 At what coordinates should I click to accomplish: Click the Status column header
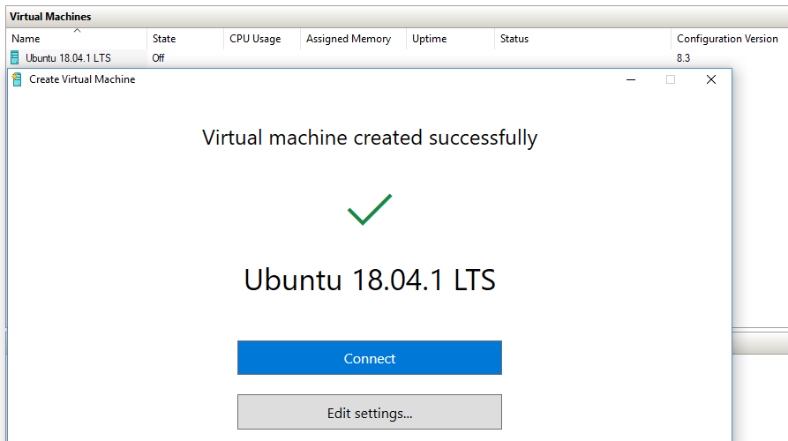pos(514,39)
